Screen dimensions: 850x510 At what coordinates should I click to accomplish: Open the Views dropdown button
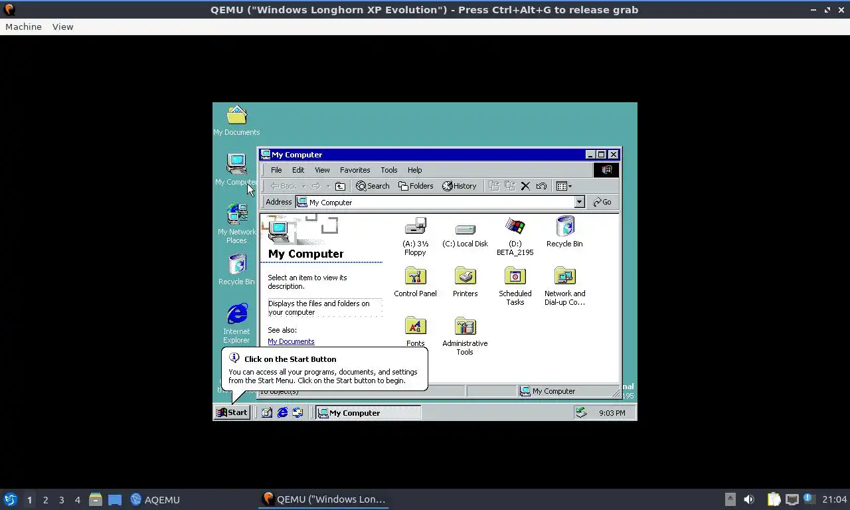pyautogui.click(x=564, y=186)
